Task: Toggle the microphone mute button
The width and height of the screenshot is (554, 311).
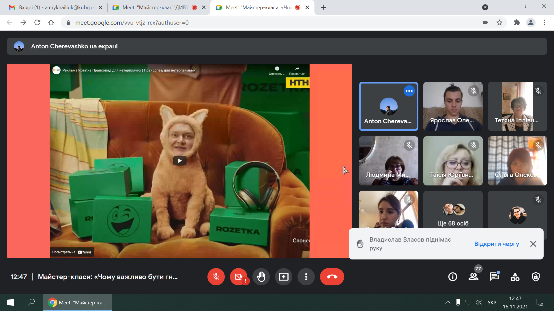Action: (x=216, y=277)
